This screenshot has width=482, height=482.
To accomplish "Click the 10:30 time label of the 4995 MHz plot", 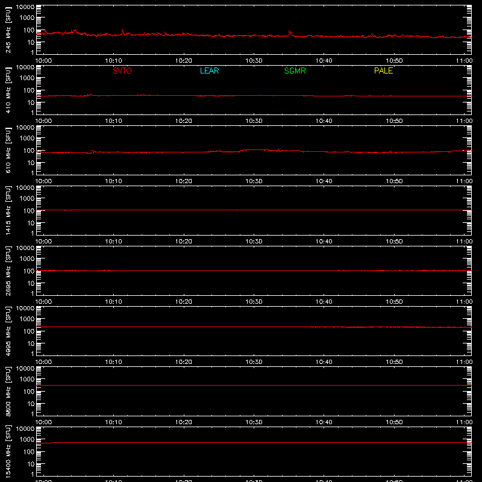I will pyautogui.click(x=254, y=362).
